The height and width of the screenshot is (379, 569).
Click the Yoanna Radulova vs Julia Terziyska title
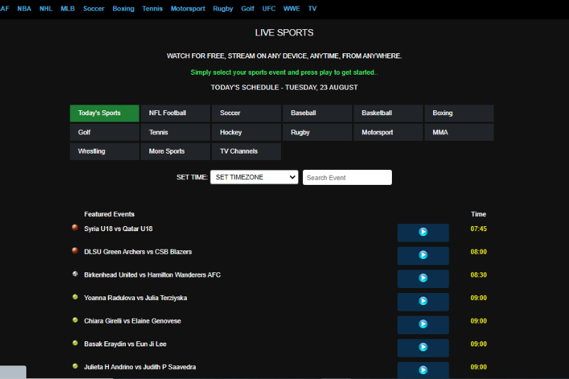pyautogui.click(x=135, y=298)
